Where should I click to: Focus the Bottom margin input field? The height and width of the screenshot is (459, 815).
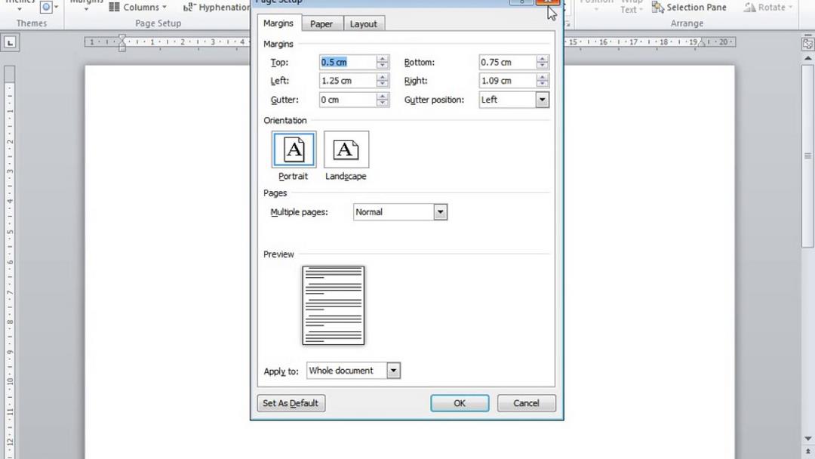(507, 63)
